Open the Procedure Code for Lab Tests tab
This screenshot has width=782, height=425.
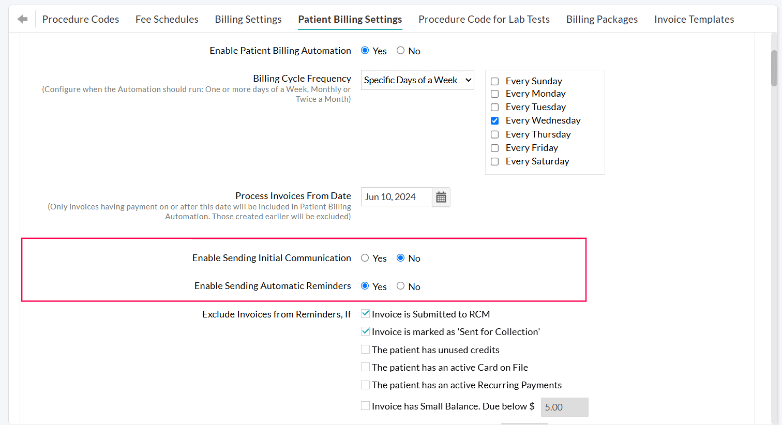[x=484, y=19]
